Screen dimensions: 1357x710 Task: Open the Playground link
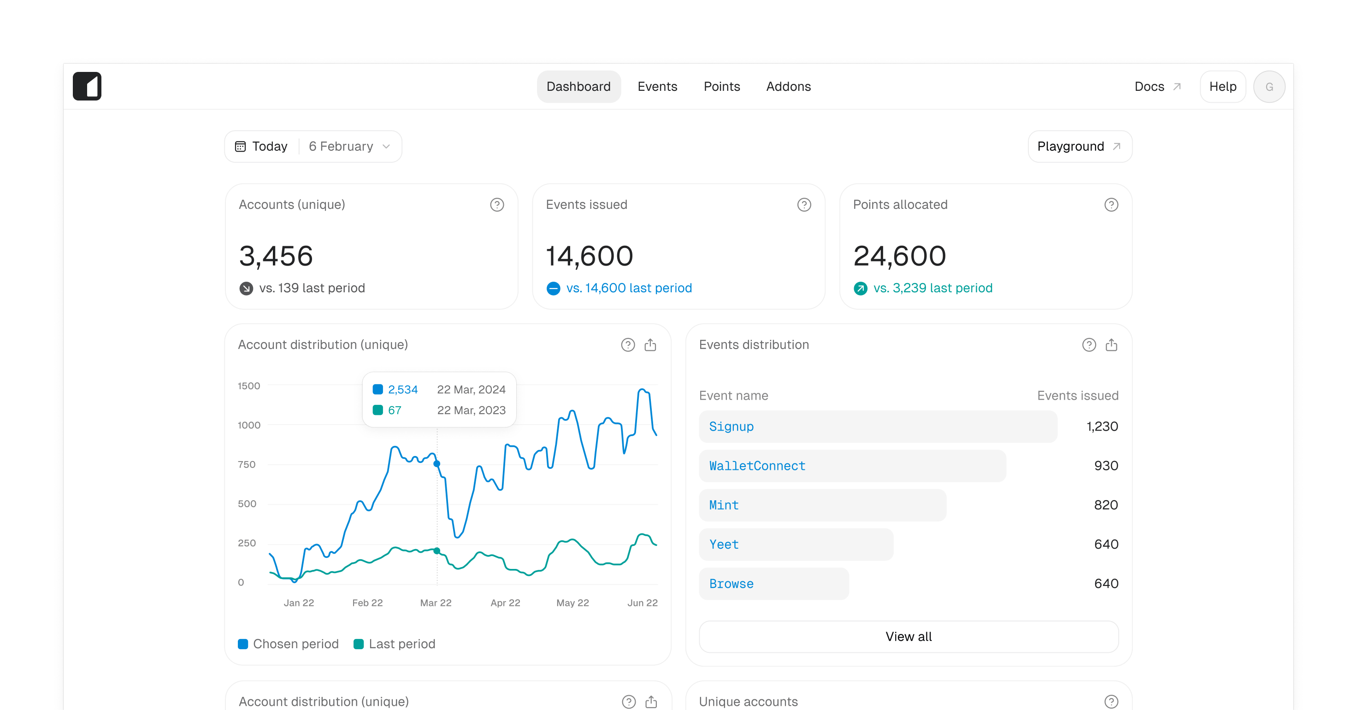(x=1080, y=147)
